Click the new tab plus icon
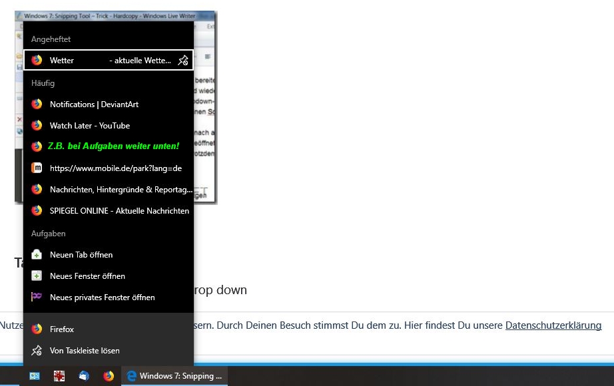 (x=37, y=255)
